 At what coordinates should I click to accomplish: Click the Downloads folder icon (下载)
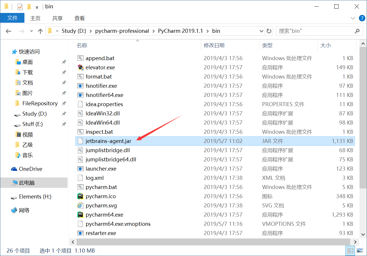tap(18, 72)
